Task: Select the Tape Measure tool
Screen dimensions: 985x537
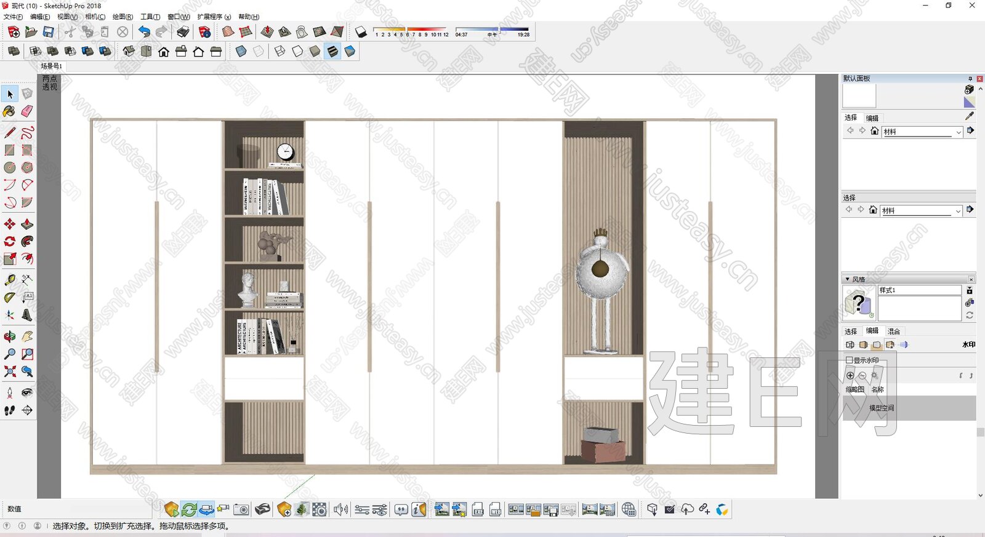Action: click(x=10, y=280)
